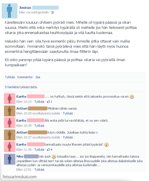Click the thumbs-up icon on Karita's 11:35 comment
Viewport: 149px width, 181px height.
(x=49, y=150)
